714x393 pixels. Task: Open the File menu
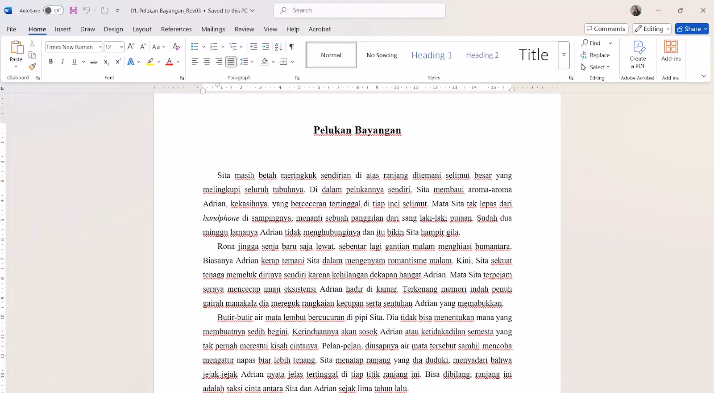tap(12, 29)
